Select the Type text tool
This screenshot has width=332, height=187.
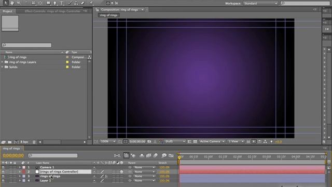[x=61, y=3]
